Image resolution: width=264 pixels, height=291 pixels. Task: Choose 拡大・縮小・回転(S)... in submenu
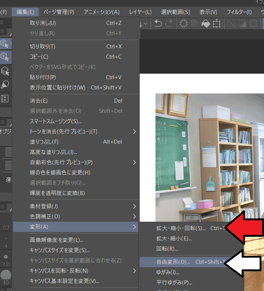pyautogui.click(x=191, y=228)
